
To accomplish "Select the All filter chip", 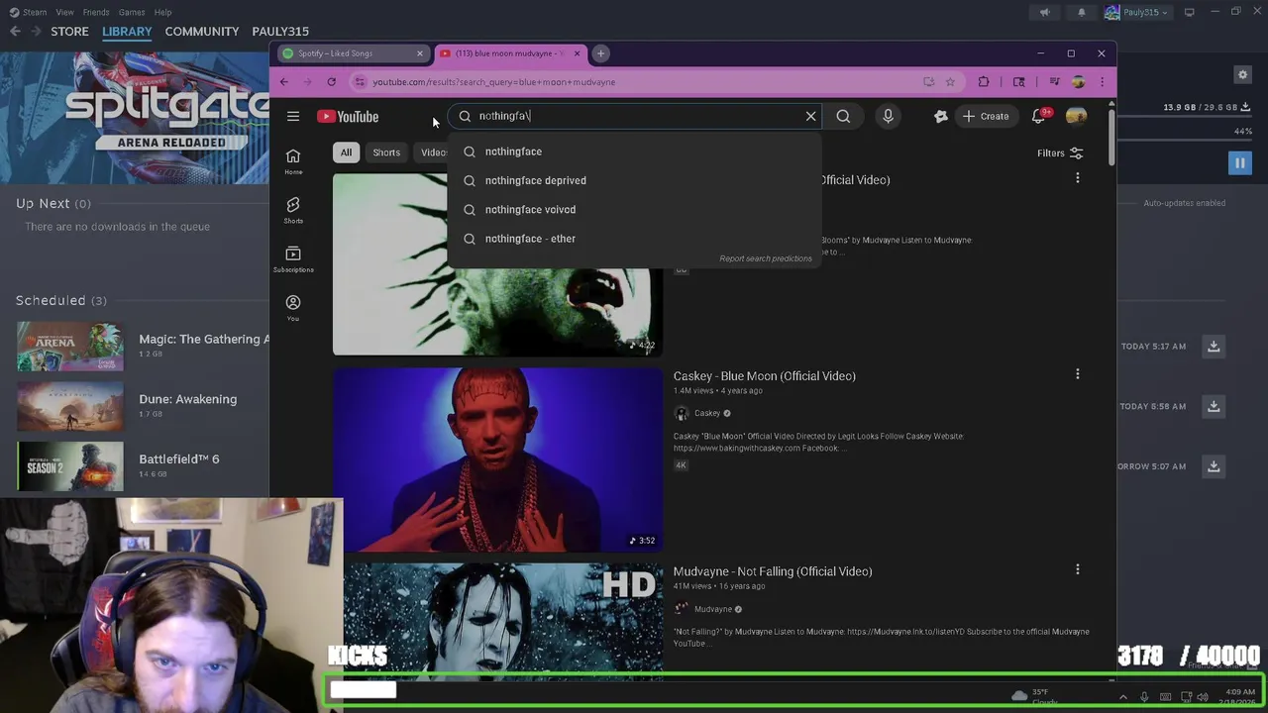I will point(346,153).
